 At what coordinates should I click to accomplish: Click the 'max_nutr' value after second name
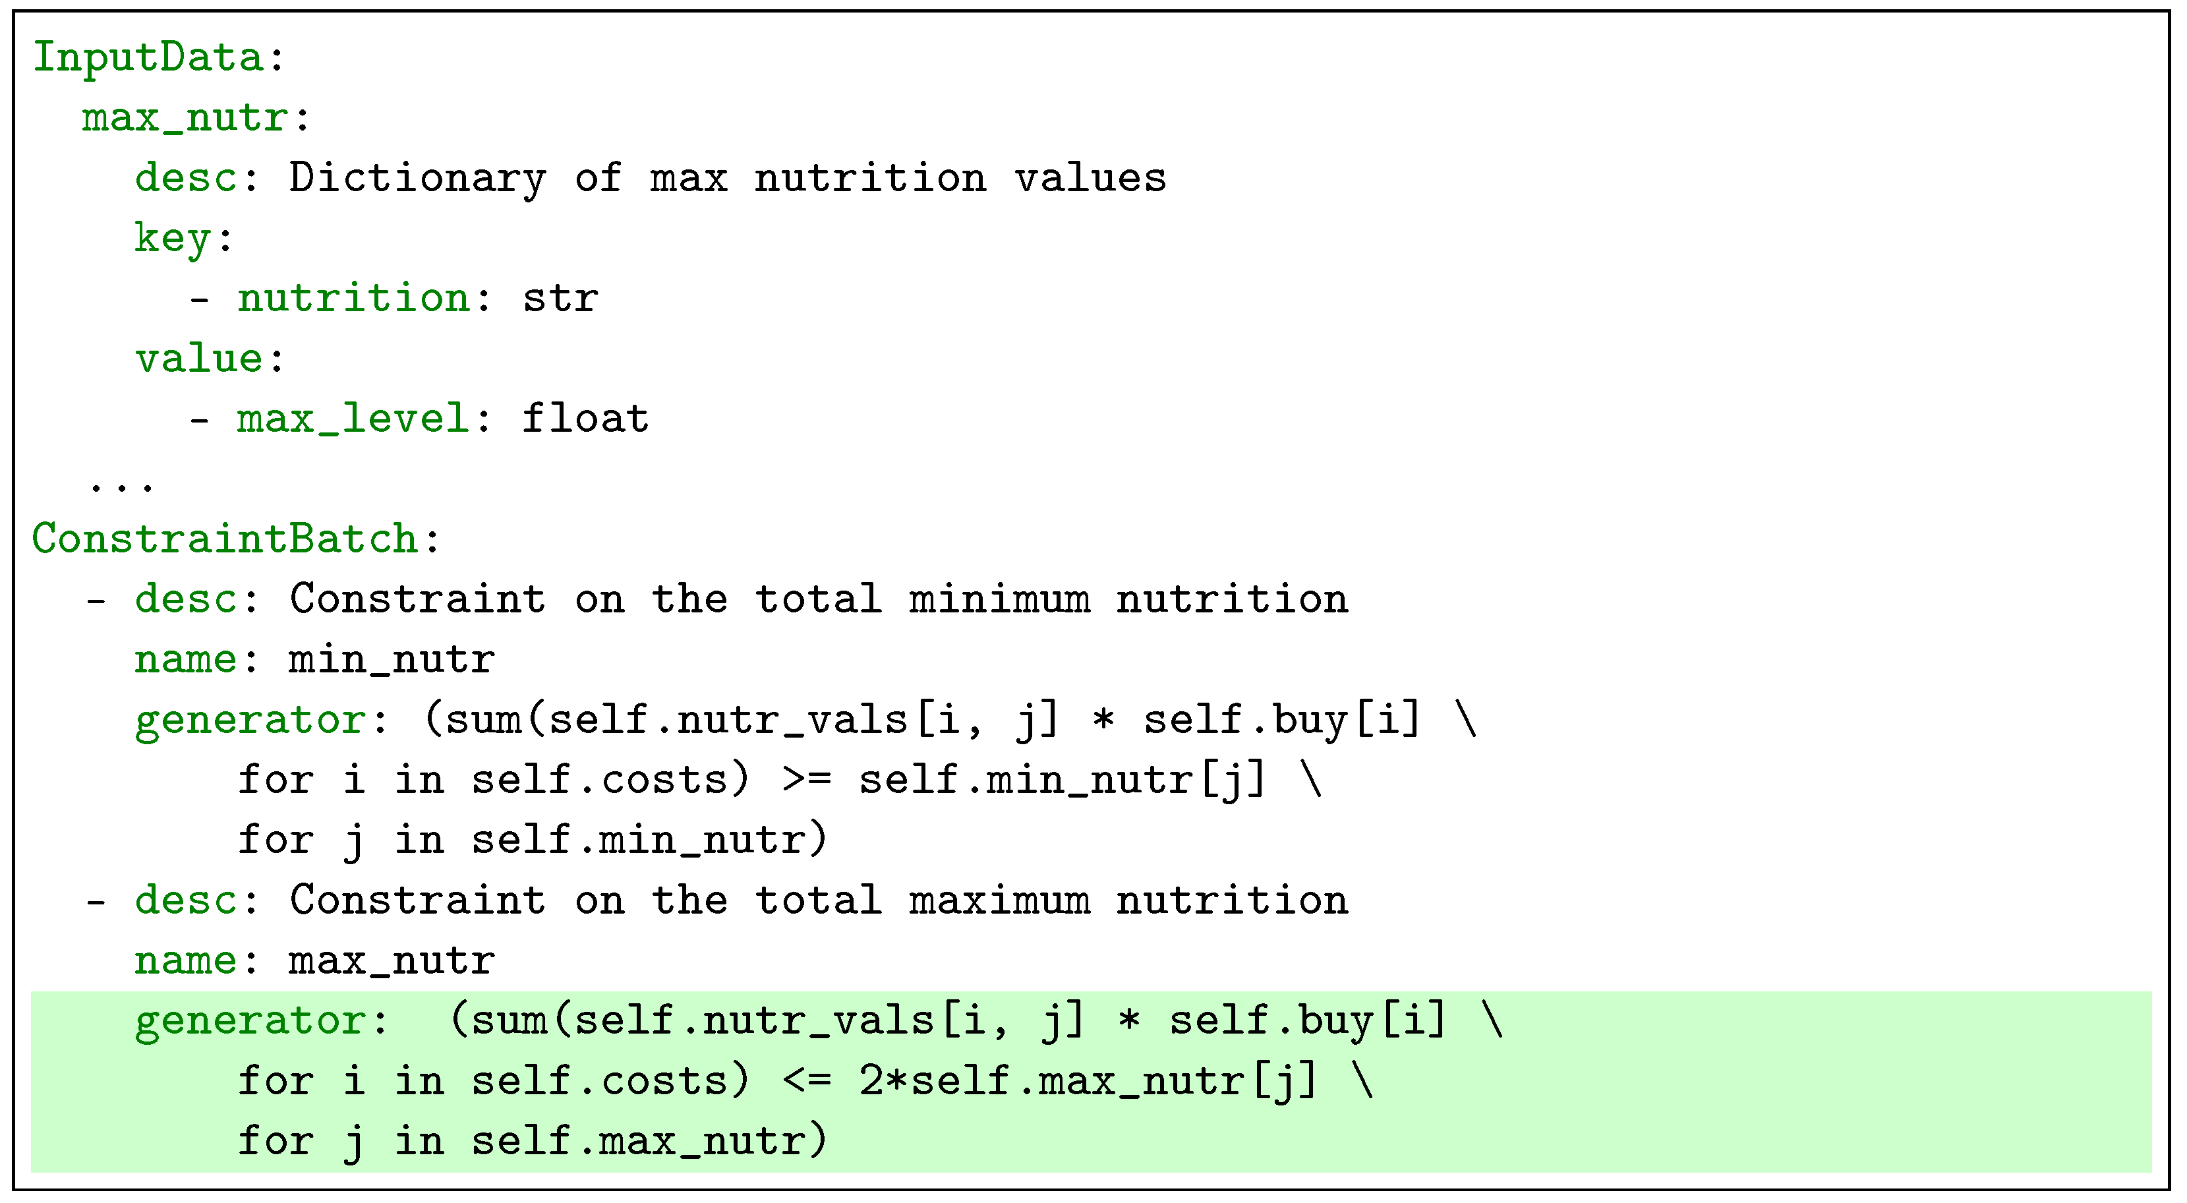pos(392,961)
